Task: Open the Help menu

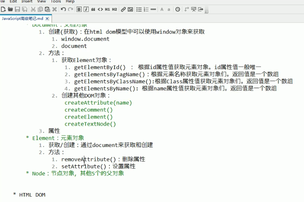Action: 70,1
